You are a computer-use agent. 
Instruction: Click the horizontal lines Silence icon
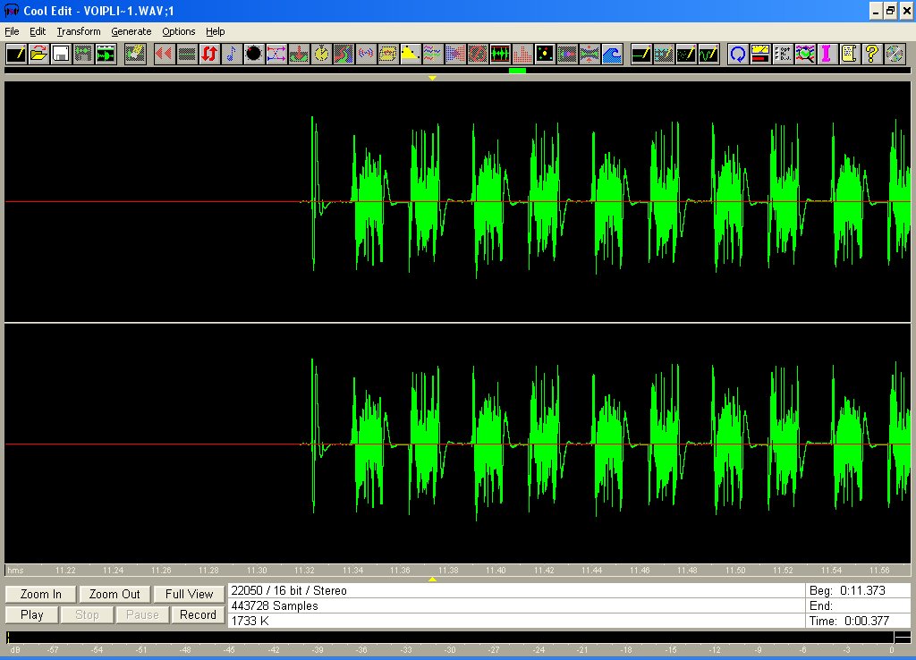(187, 55)
